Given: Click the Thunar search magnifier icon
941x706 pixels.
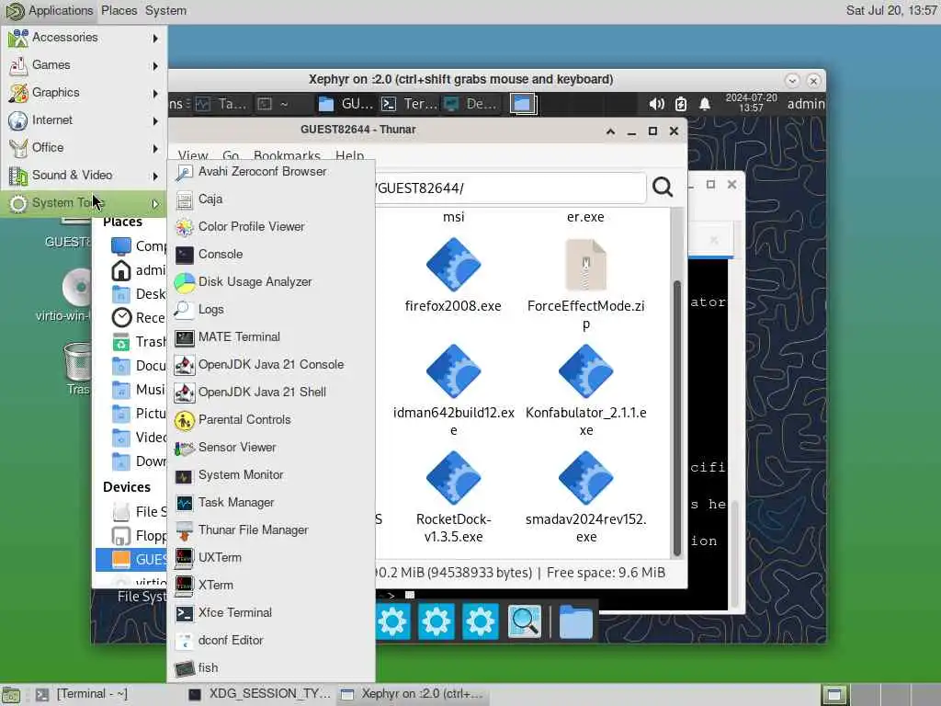Looking at the screenshot, I should point(663,188).
